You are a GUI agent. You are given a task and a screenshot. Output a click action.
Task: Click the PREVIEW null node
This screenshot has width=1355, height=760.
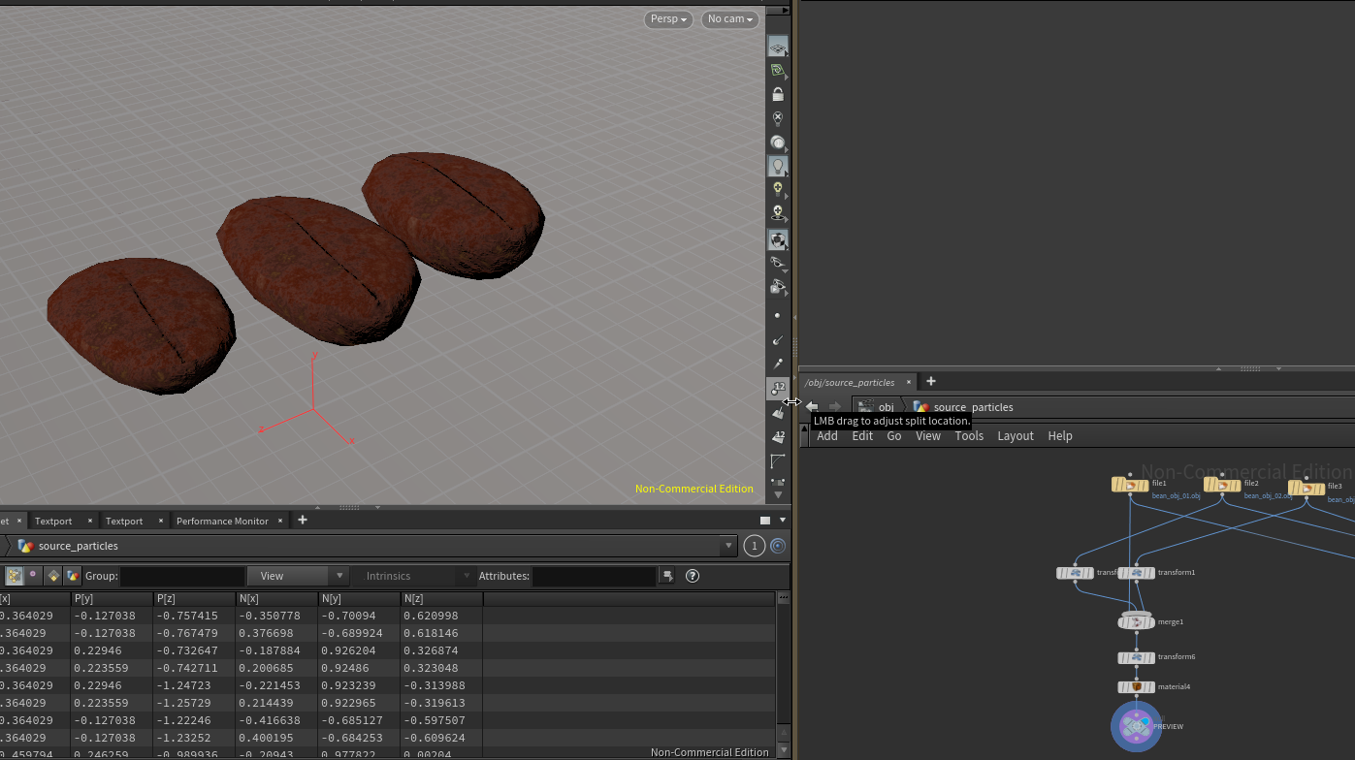click(x=1136, y=726)
